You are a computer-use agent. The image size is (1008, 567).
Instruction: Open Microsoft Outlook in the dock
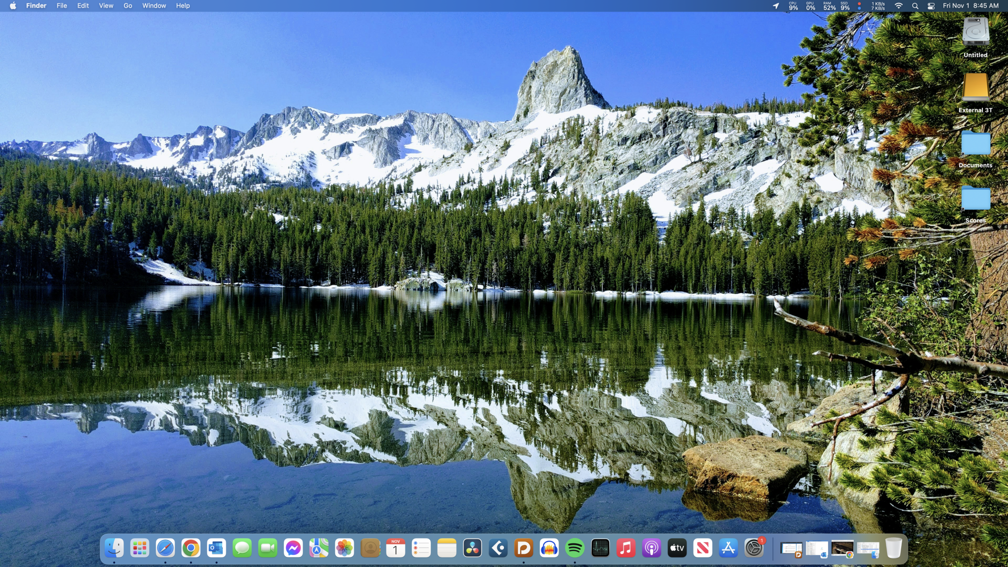(x=217, y=548)
